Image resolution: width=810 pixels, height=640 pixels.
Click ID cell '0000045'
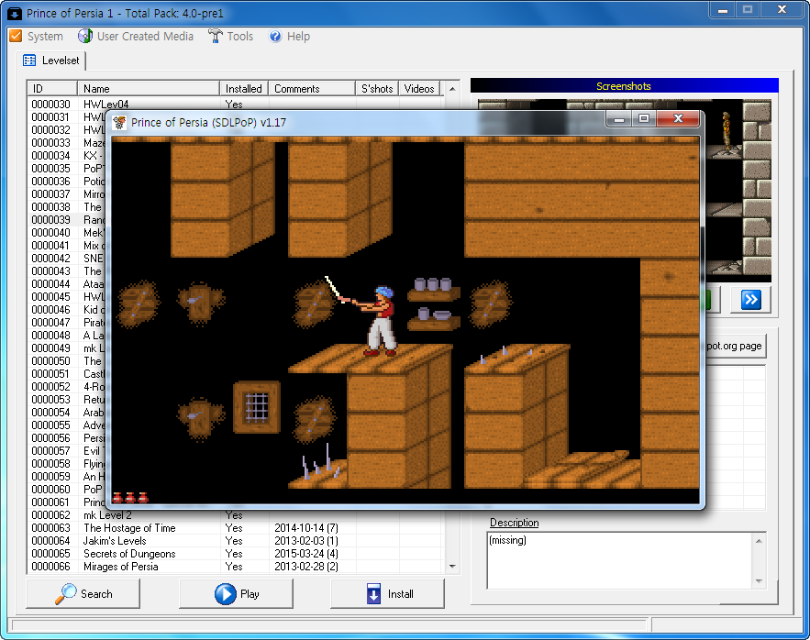(50, 297)
